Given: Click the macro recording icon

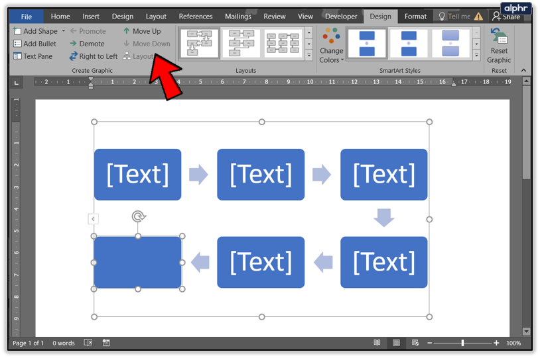Looking at the screenshot, I should [106, 343].
